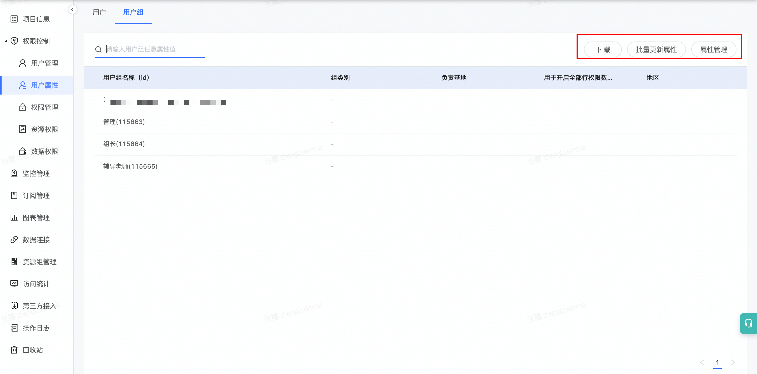Collapse the 权限控制 tree arrow
The height and width of the screenshot is (374, 757).
click(x=6, y=41)
